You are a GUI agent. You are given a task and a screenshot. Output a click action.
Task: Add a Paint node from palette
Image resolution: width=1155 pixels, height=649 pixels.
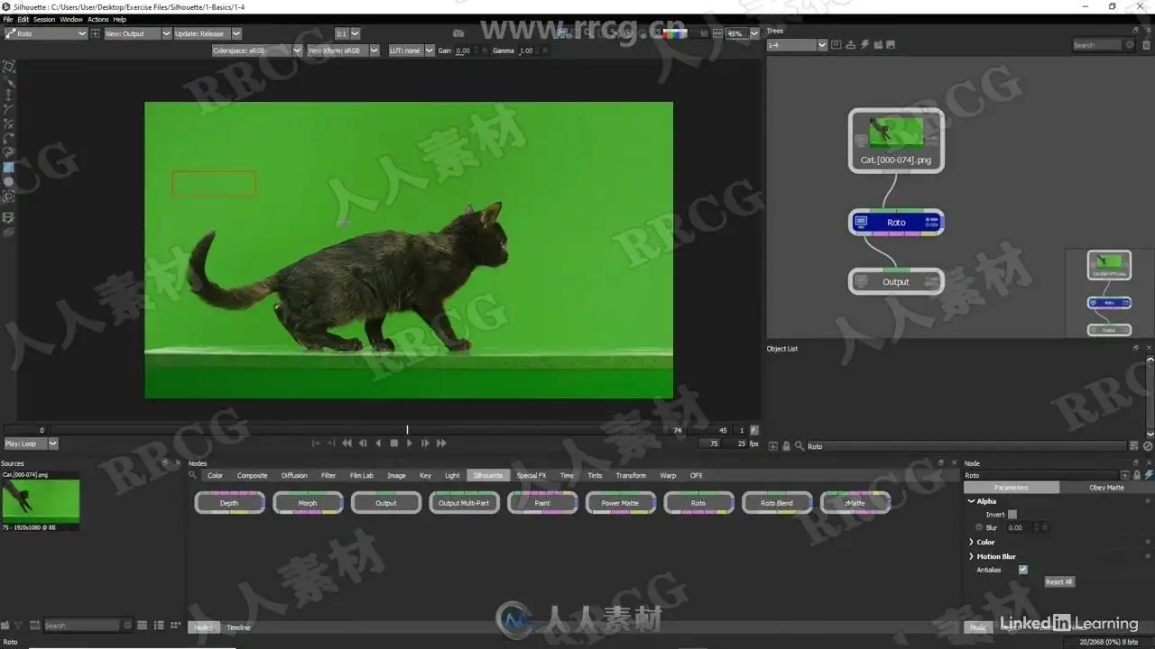pyautogui.click(x=542, y=503)
